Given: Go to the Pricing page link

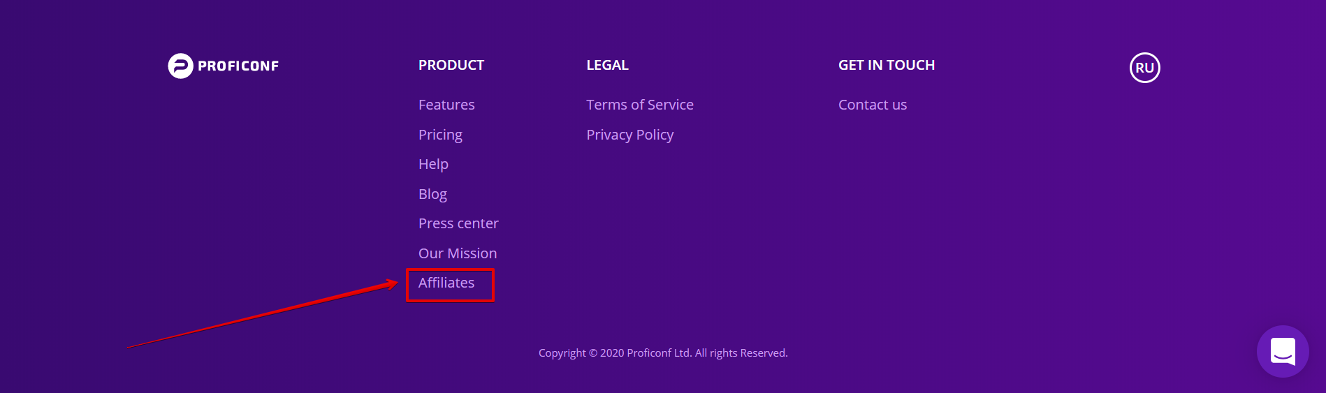Looking at the screenshot, I should pyautogui.click(x=440, y=135).
